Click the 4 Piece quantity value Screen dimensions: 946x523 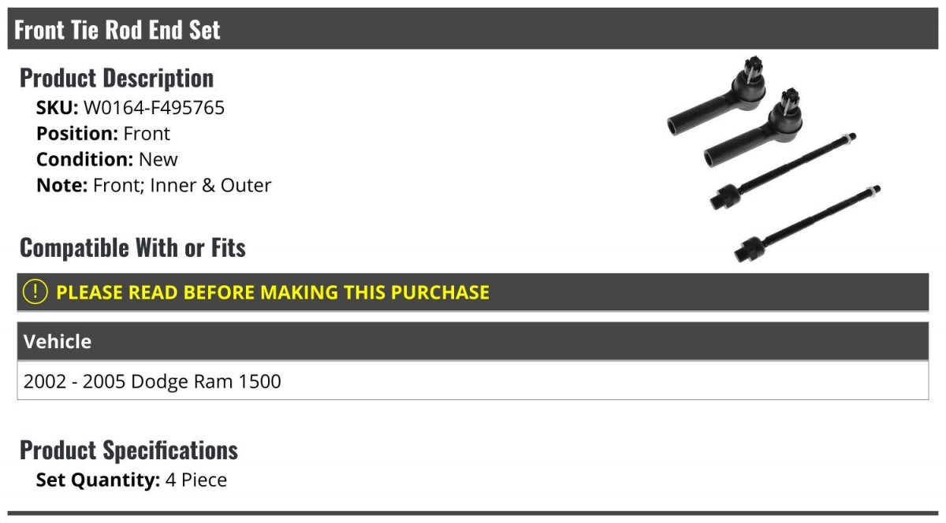[x=196, y=480]
